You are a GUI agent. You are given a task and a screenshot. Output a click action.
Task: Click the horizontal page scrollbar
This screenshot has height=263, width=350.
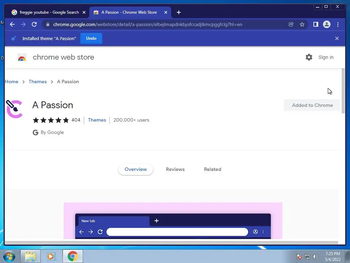pyautogui.click(x=172, y=243)
